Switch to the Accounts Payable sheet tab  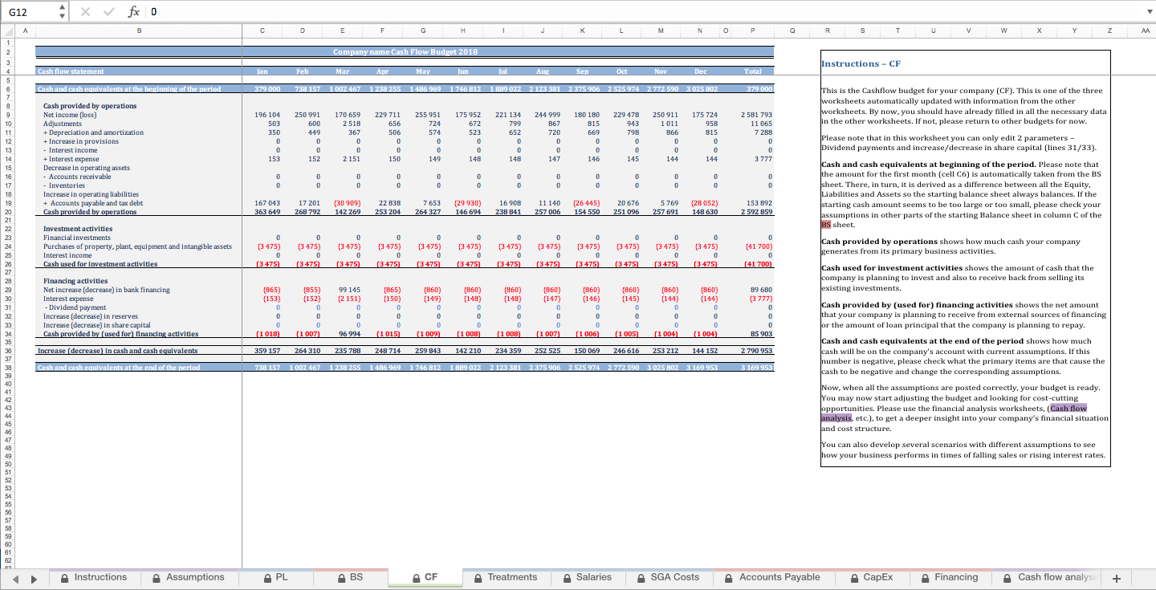(x=772, y=577)
